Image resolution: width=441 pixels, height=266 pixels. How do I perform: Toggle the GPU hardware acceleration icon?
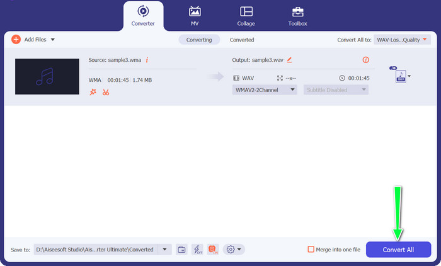point(213,250)
